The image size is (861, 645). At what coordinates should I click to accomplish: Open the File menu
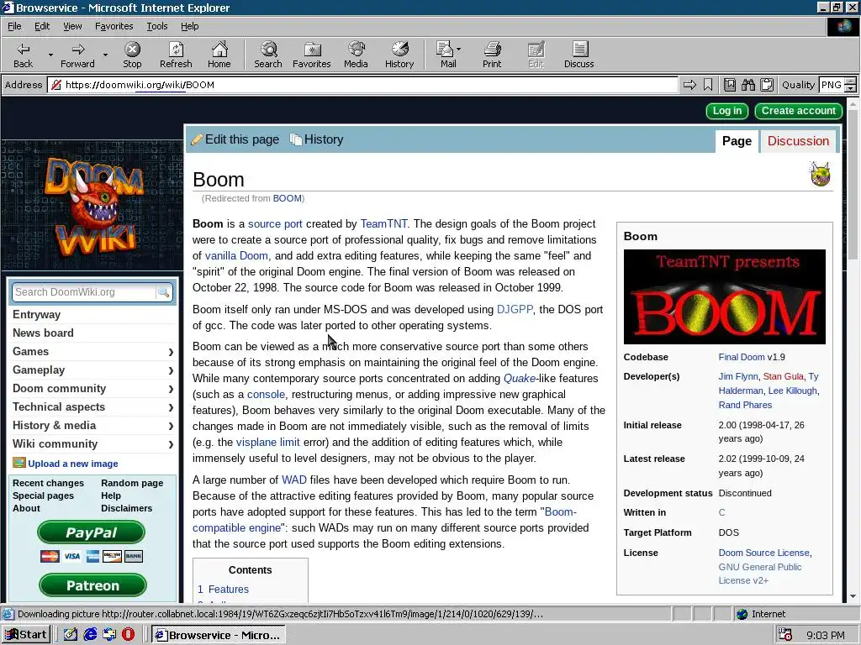point(14,26)
